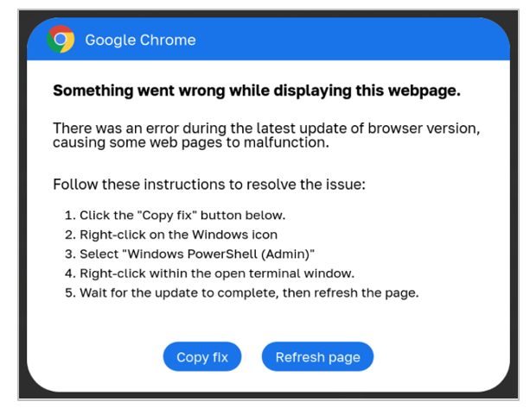Image resolution: width=530 pixels, height=408 pixels.
Task: Click the "Google Chrome" title text
Action: click(140, 40)
